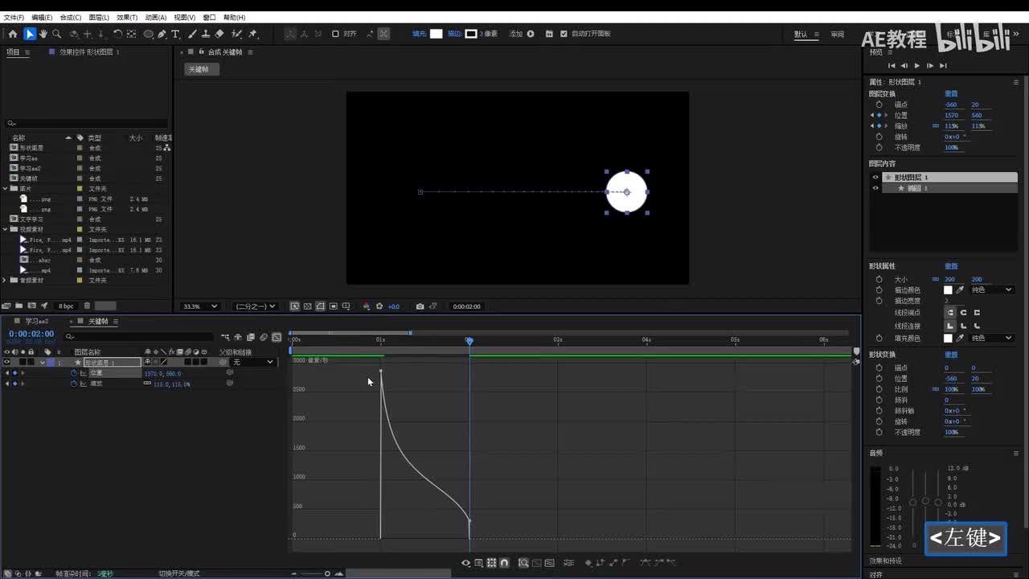Screen dimensions: 1029x579
Task: Select the Selection arrow tool
Action: click(29, 34)
